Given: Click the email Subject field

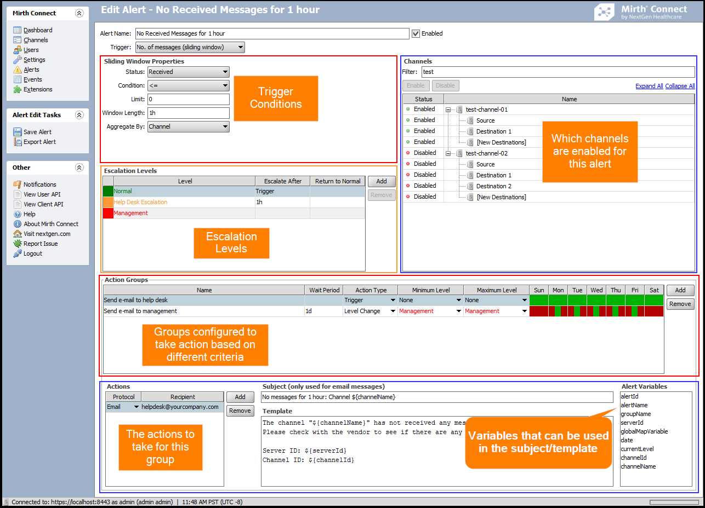Looking at the screenshot, I should pos(437,397).
